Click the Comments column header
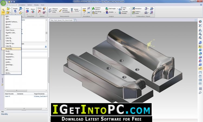Image resolution: width=203 pixels, height=122 pixels. coord(20,94)
